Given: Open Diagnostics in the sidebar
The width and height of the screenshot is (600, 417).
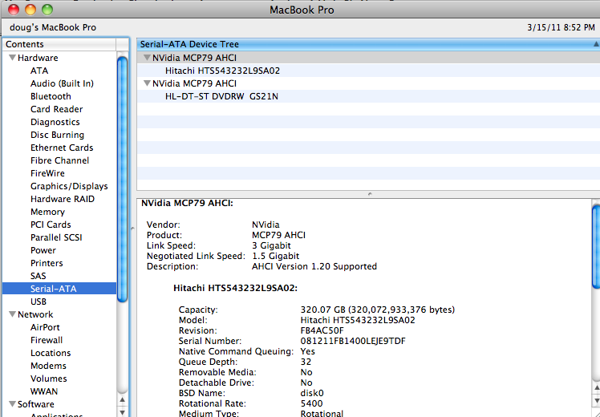Looking at the screenshot, I should tap(55, 122).
